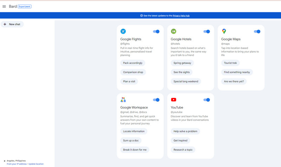The image size is (281, 167).
Task: Pick the Spring getaway suggestion
Action: 182,63
